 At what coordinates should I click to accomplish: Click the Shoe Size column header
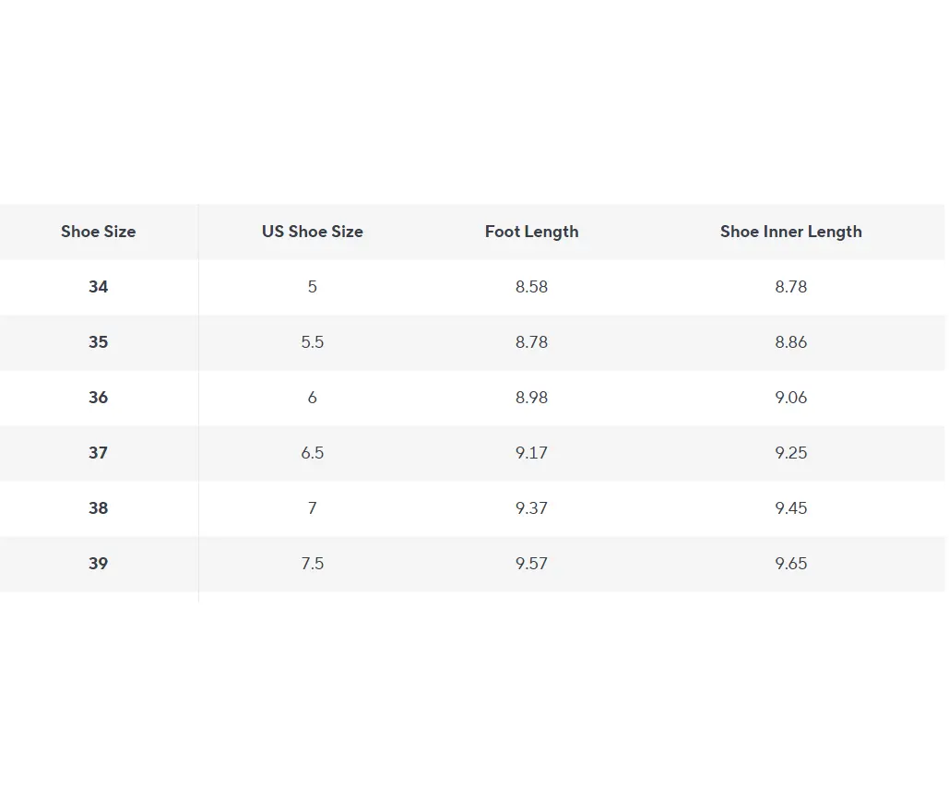pos(98,232)
